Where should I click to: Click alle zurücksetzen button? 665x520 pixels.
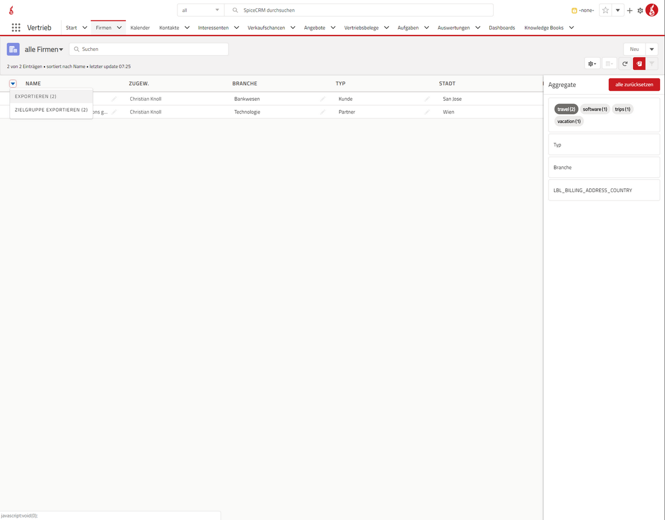(634, 85)
